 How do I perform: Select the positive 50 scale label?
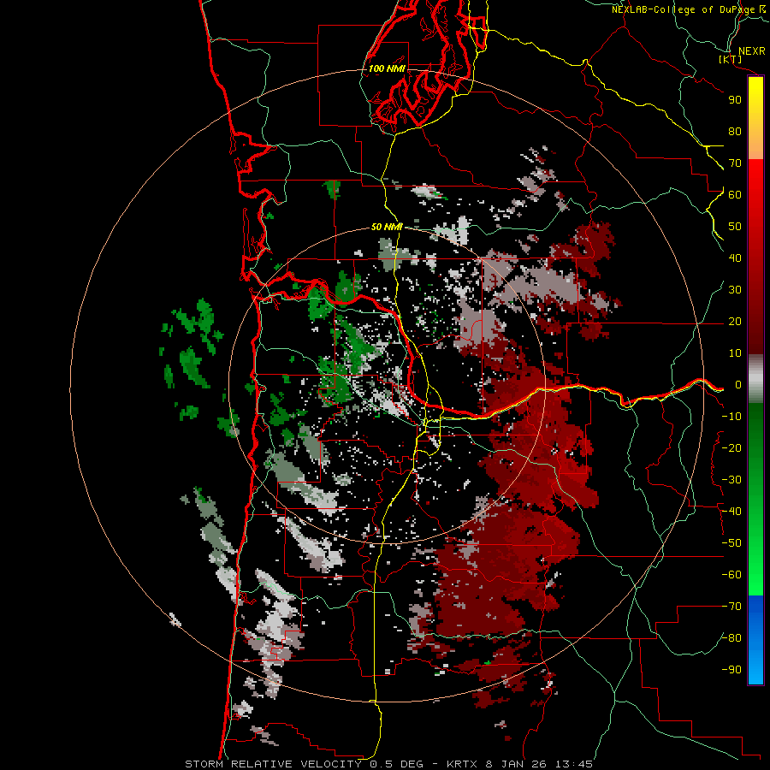(x=735, y=227)
